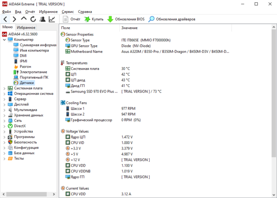277x198 pixels.
Task: Open the Сервис menu
Action: tap(68, 12)
